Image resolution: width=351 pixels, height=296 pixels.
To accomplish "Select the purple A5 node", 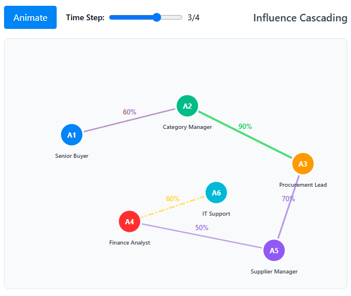I will 274,250.
